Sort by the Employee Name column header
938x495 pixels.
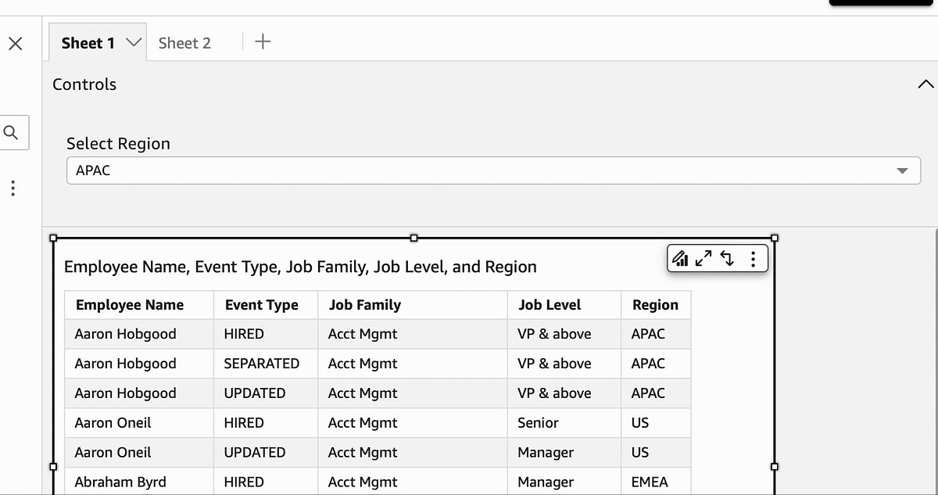pos(130,305)
